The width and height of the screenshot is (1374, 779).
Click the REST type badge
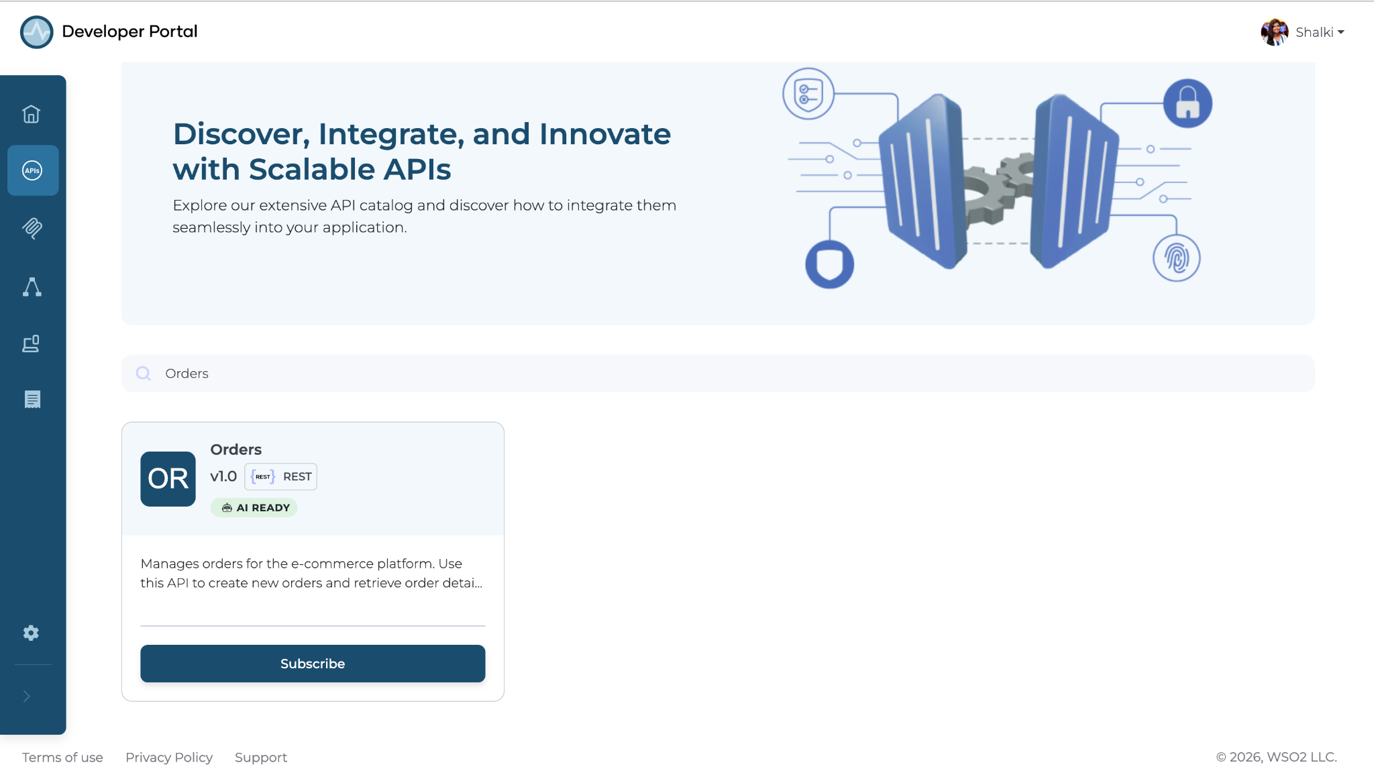[x=280, y=476]
